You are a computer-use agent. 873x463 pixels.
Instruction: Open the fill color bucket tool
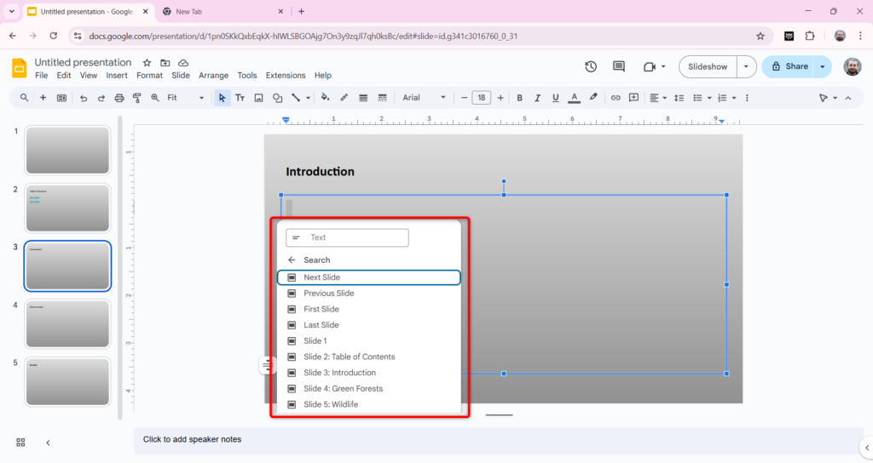[x=327, y=98]
